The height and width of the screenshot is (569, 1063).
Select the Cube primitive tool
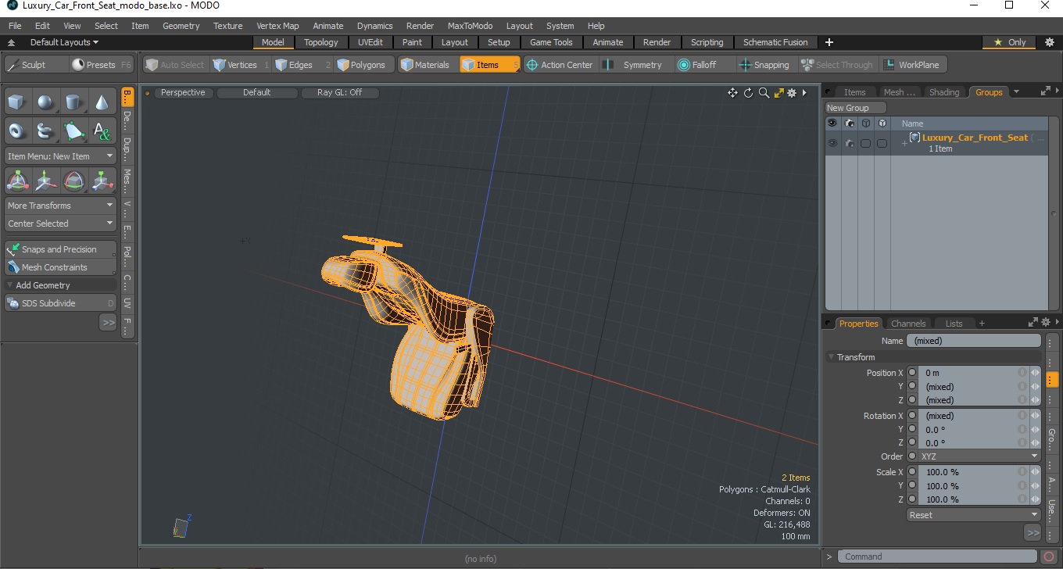(x=18, y=102)
